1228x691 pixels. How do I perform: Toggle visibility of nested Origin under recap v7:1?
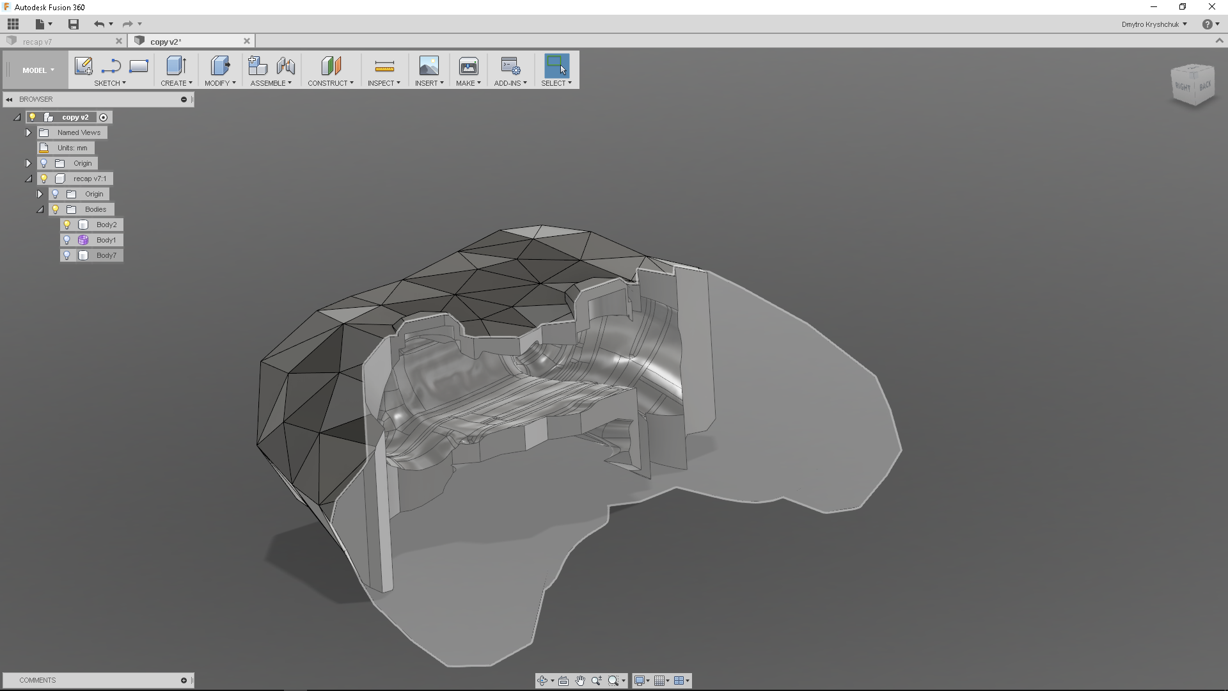pos(56,194)
